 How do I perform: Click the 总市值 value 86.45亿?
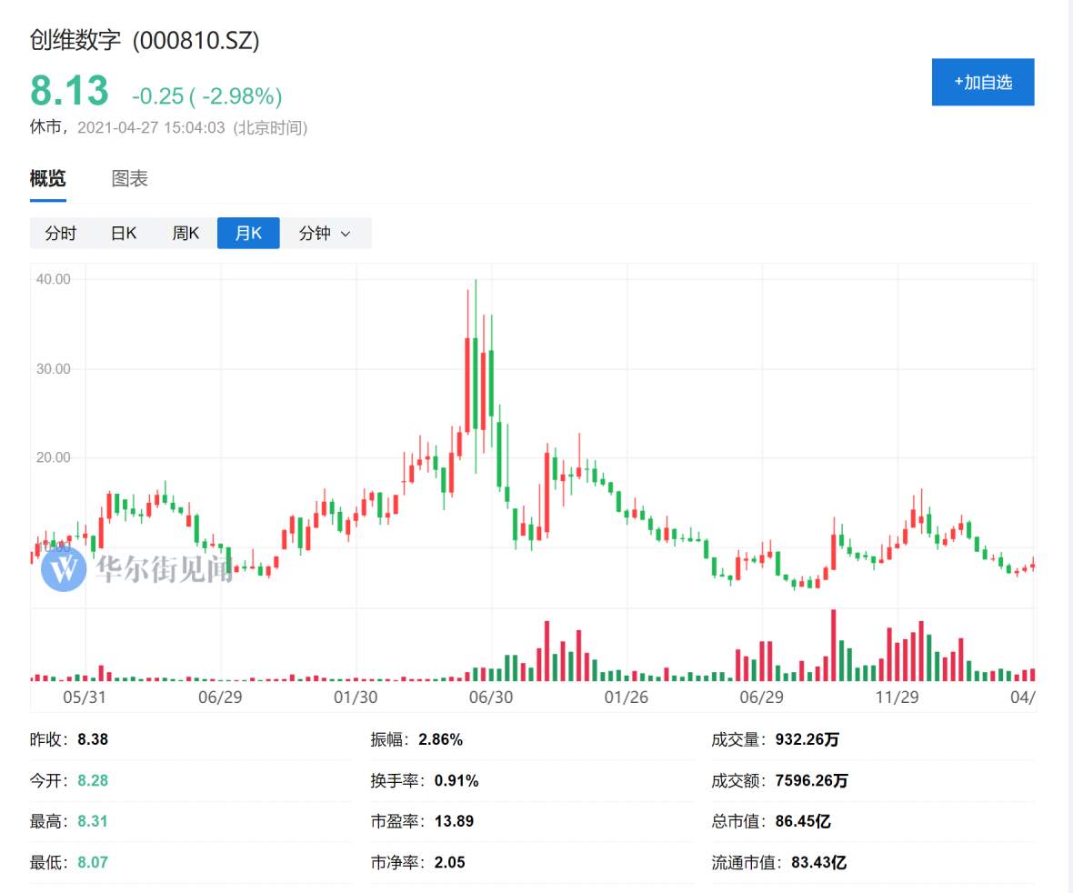(803, 821)
